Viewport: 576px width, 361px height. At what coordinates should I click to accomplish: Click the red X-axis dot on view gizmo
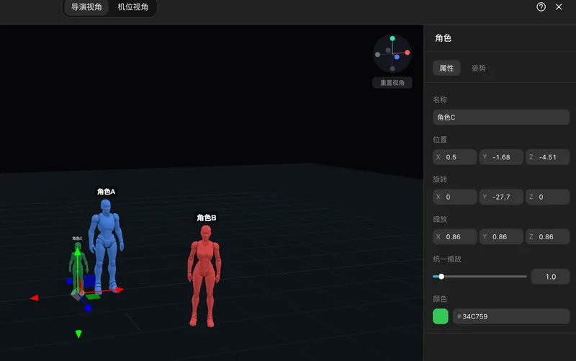tap(407, 53)
